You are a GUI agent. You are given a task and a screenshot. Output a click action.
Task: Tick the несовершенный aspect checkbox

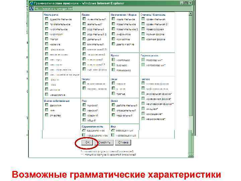click(113, 135)
